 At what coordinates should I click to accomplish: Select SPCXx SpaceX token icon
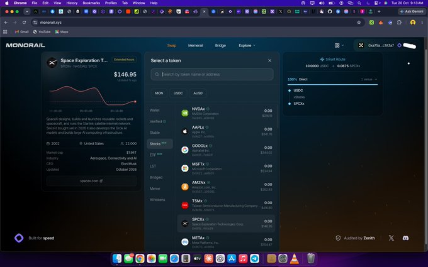(185, 224)
